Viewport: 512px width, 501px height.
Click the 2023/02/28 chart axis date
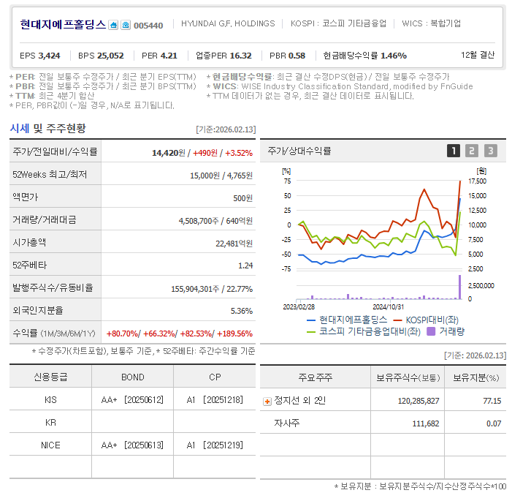pos(299,307)
